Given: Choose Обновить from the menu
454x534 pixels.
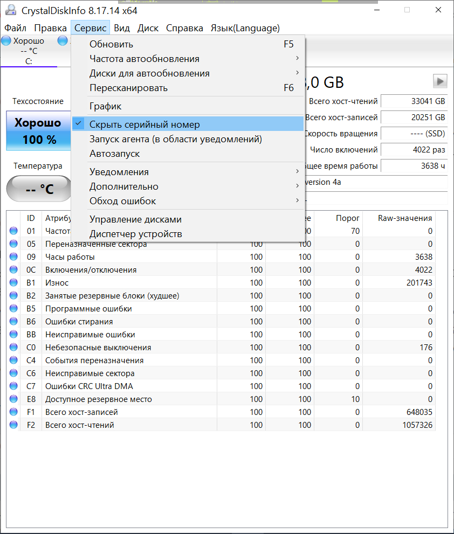Looking at the screenshot, I should pyautogui.click(x=188, y=44).
